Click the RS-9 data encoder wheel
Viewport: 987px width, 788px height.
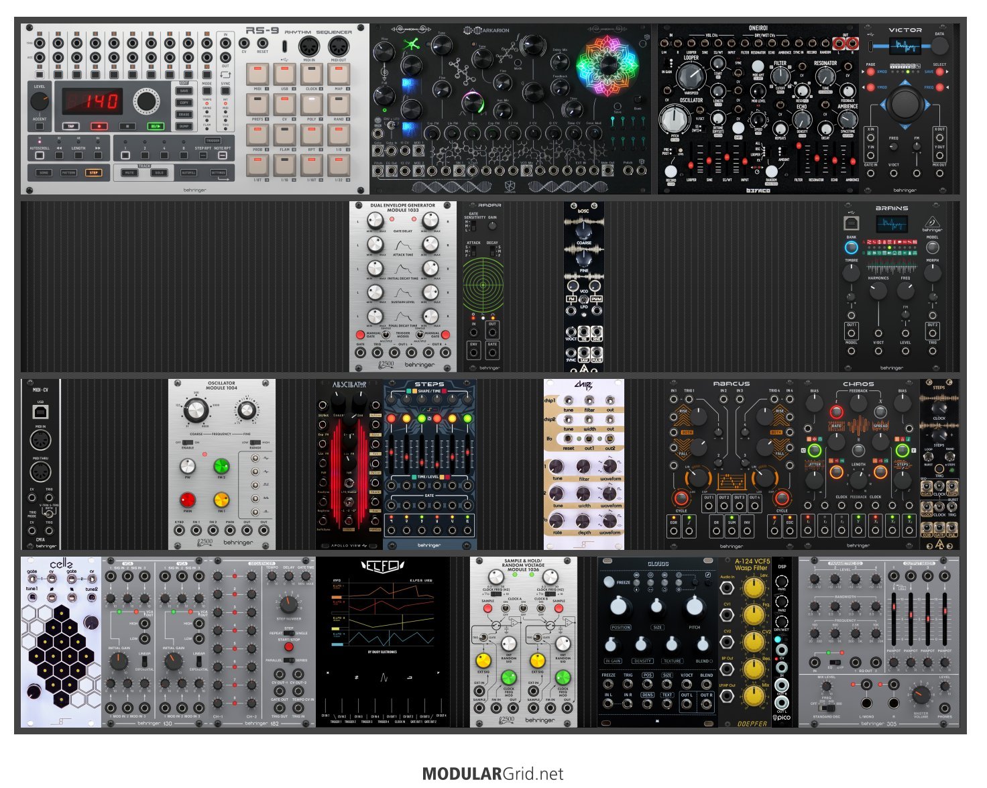[x=146, y=102]
